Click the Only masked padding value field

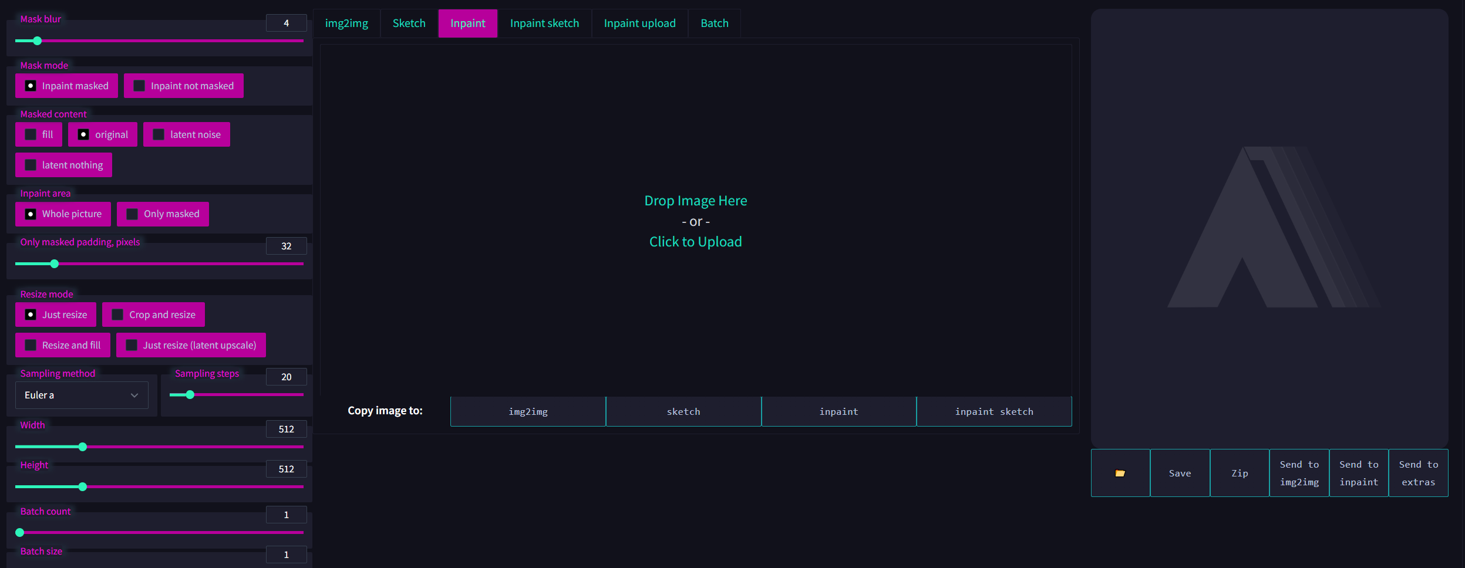click(x=287, y=246)
